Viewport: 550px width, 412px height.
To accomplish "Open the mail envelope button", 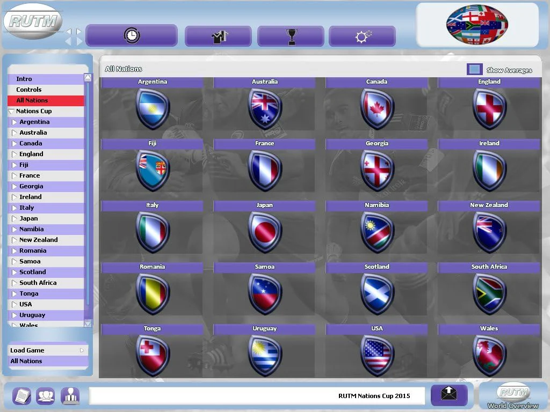I will pyautogui.click(x=449, y=395).
